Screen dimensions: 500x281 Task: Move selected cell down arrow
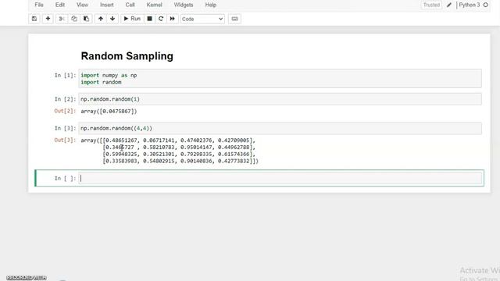coord(112,19)
